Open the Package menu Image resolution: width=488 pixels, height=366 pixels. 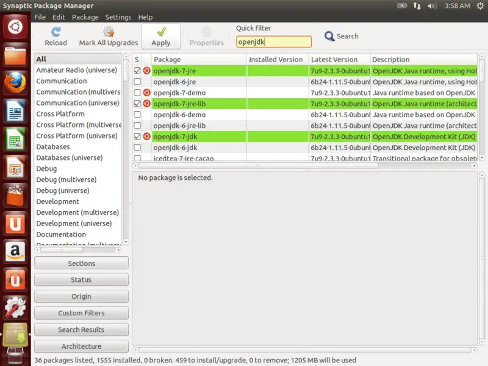pos(85,17)
